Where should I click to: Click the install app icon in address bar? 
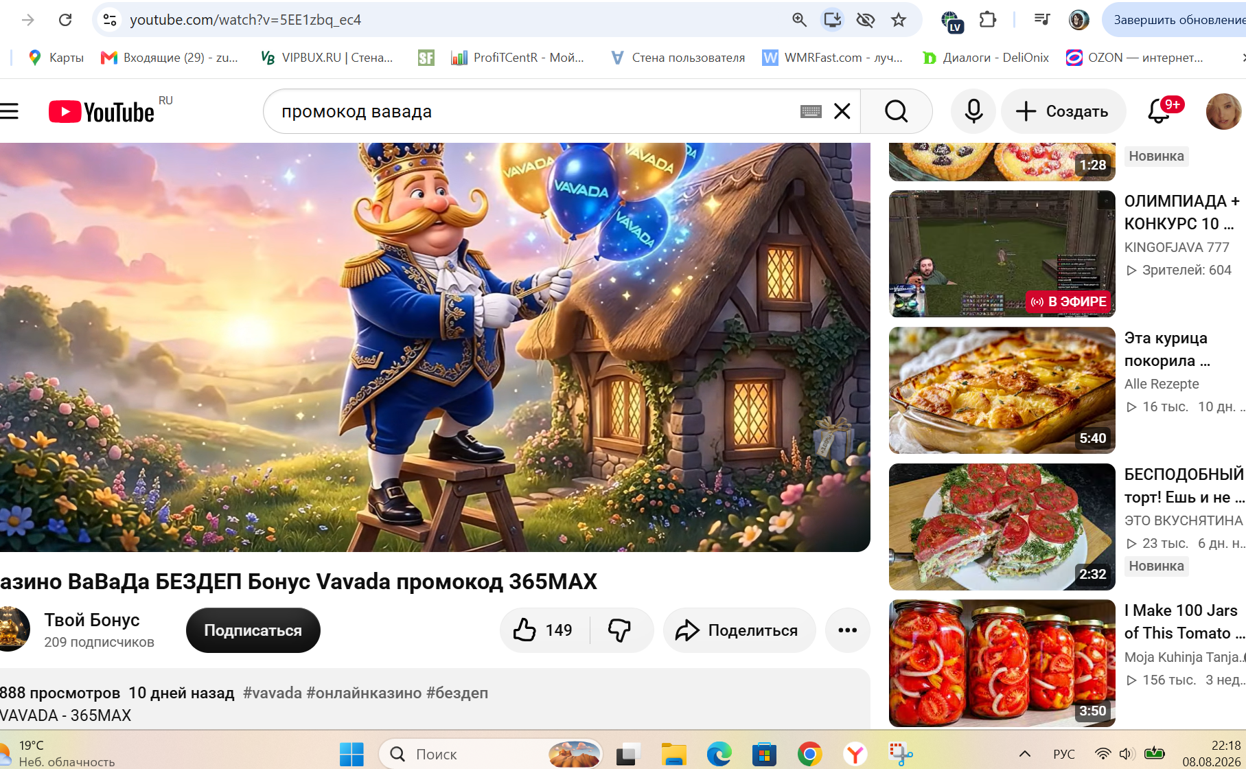point(832,20)
